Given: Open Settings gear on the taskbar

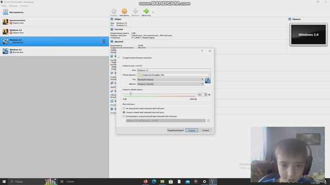Looking at the screenshot, I should [204, 181].
